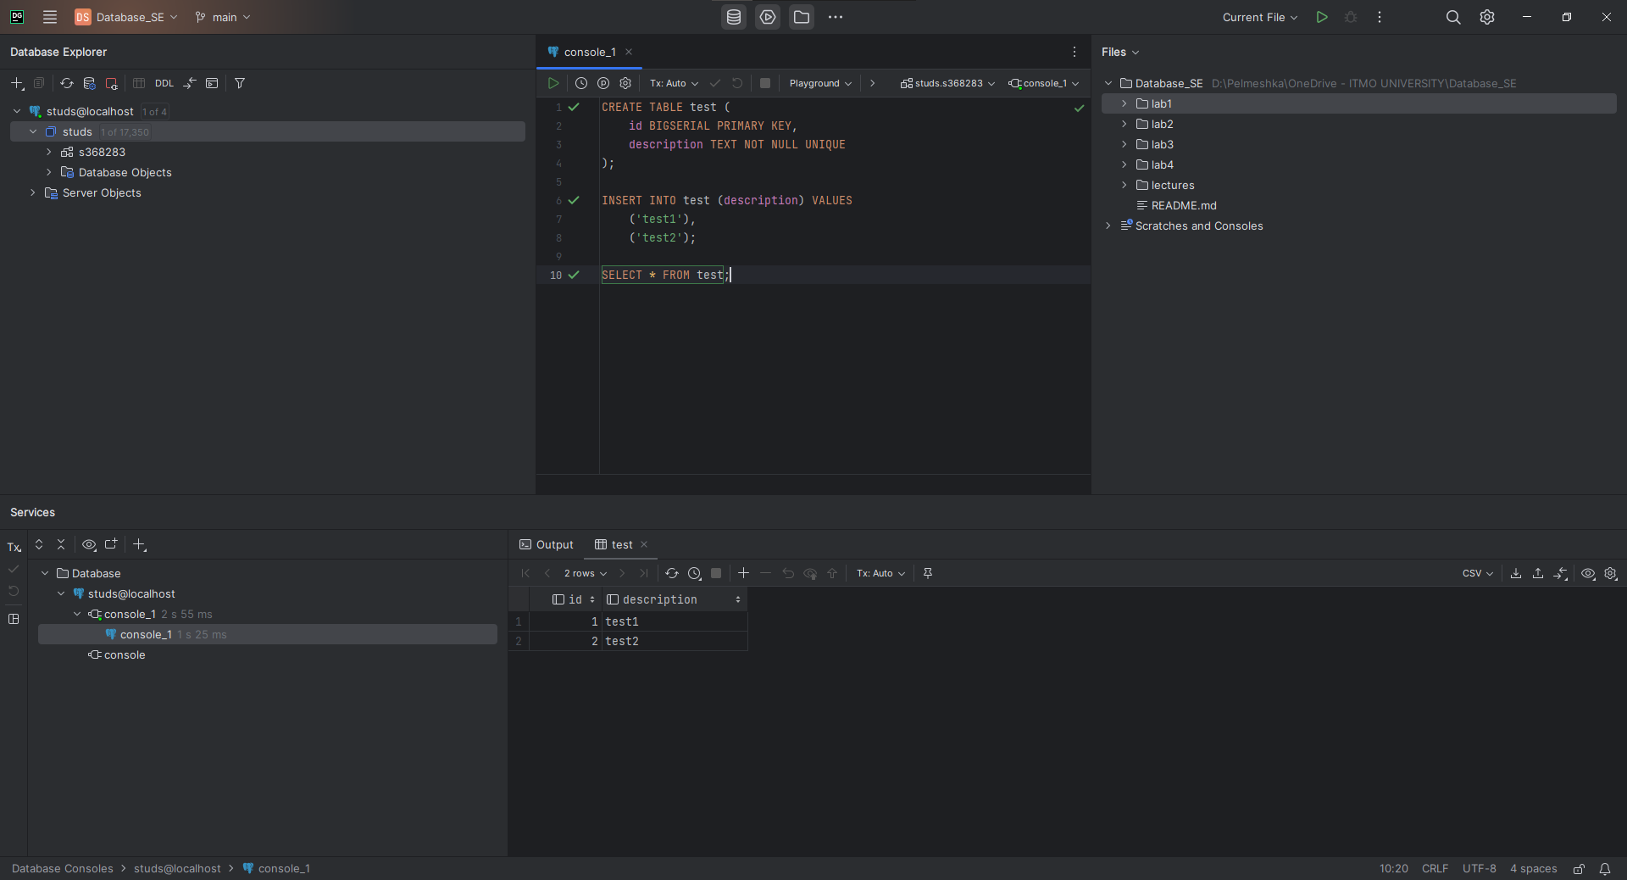Open Files panel view dropdown
The width and height of the screenshot is (1627, 880).
coord(1120,52)
